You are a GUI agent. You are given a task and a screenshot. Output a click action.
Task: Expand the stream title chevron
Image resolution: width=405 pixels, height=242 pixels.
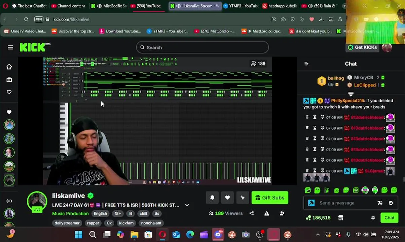pos(187,205)
